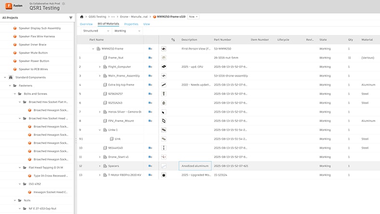Click thumbnail image for Frame_Nut row
Image resolution: width=380 pixels, height=214 pixels.
click(163, 57)
